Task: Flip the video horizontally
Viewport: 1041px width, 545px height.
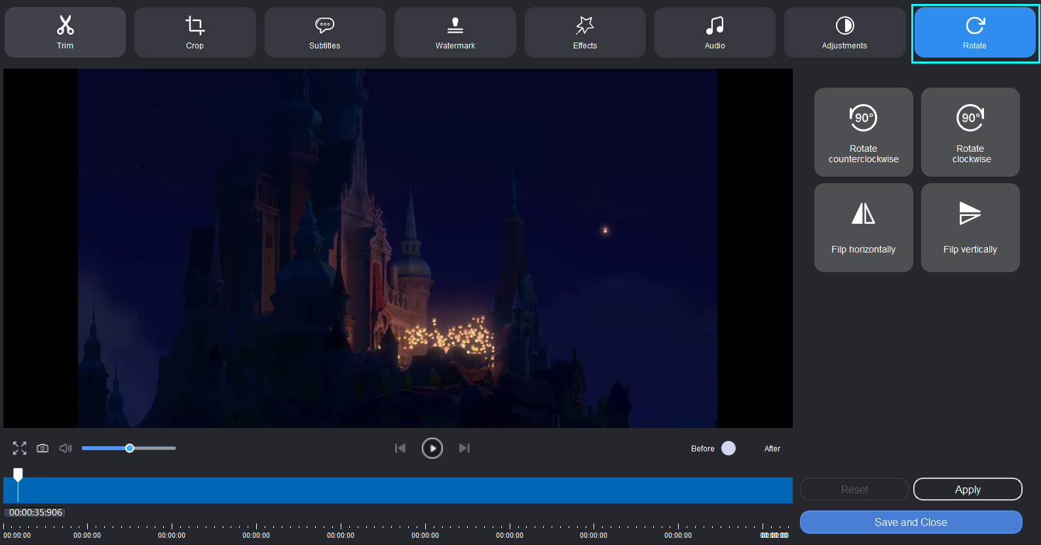Action: point(863,228)
